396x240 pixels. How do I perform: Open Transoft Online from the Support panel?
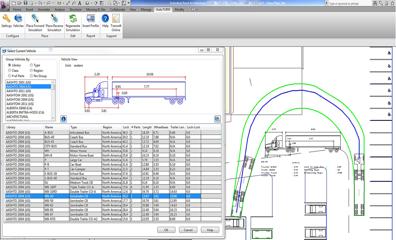[x=116, y=23]
